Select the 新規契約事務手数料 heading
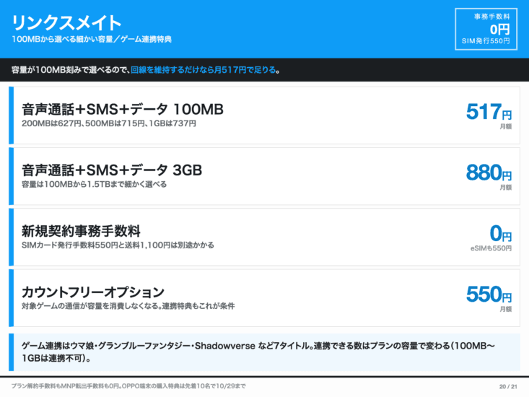This screenshot has width=529, height=397. coord(81,231)
